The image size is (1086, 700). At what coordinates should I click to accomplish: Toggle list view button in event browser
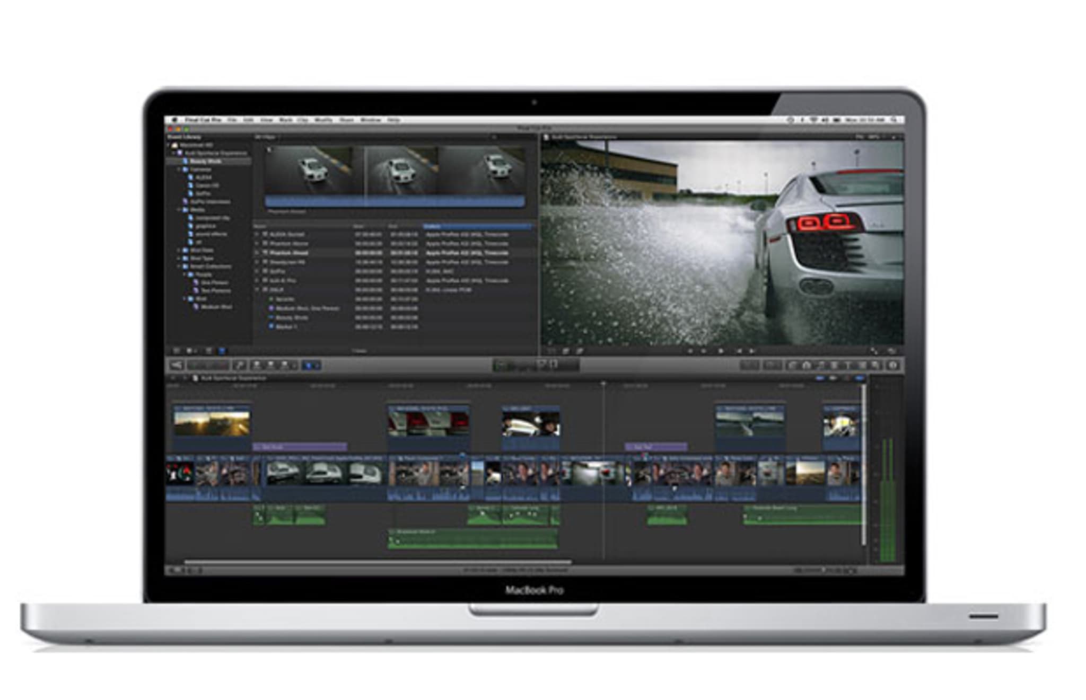[x=222, y=351]
